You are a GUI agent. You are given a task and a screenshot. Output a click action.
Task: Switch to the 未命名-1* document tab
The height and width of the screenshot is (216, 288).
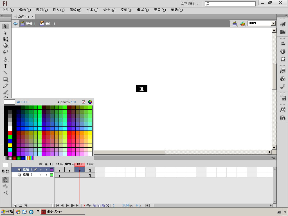click(24, 17)
